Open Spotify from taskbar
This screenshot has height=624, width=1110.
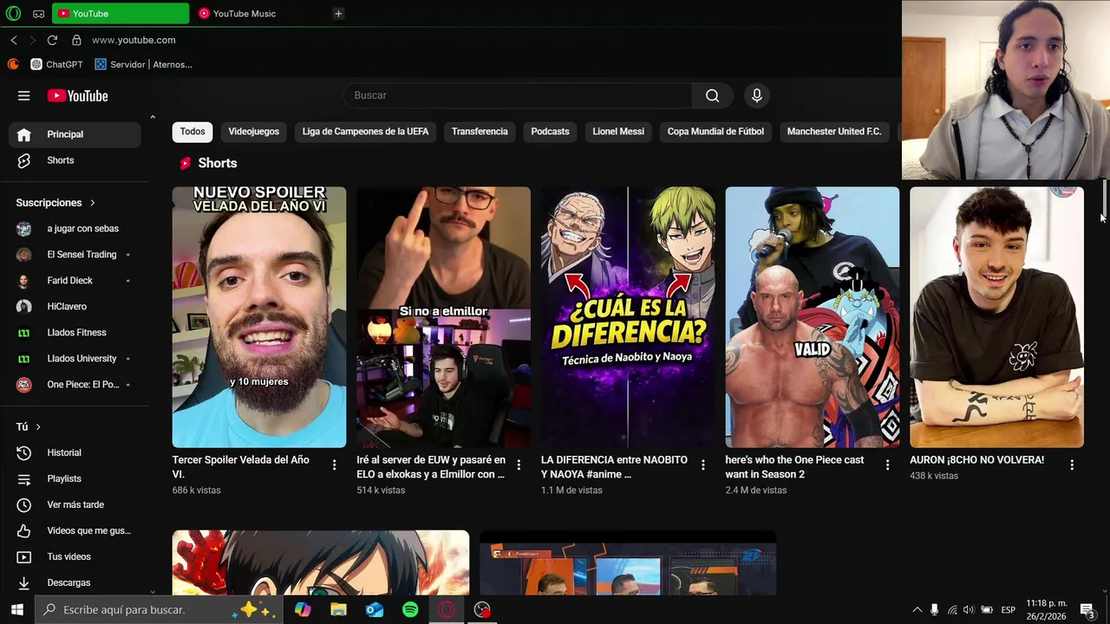(x=410, y=609)
